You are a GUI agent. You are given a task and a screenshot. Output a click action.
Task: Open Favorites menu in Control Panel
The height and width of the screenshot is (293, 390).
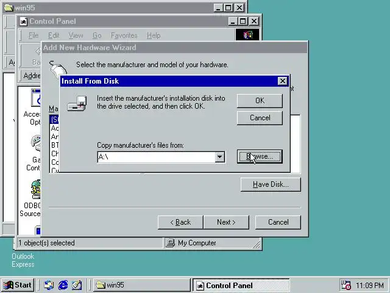124,35
